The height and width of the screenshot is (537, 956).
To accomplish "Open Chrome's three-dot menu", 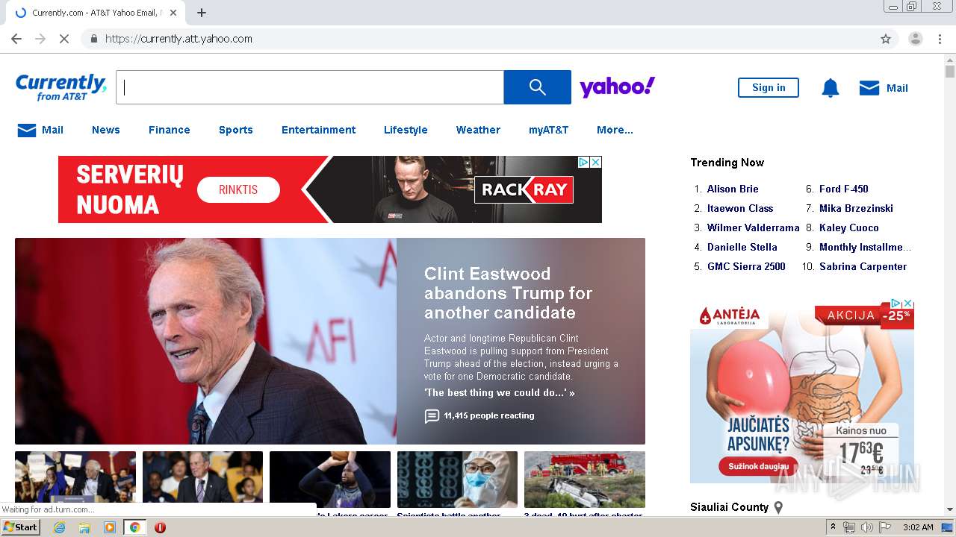I will click(940, 39).
